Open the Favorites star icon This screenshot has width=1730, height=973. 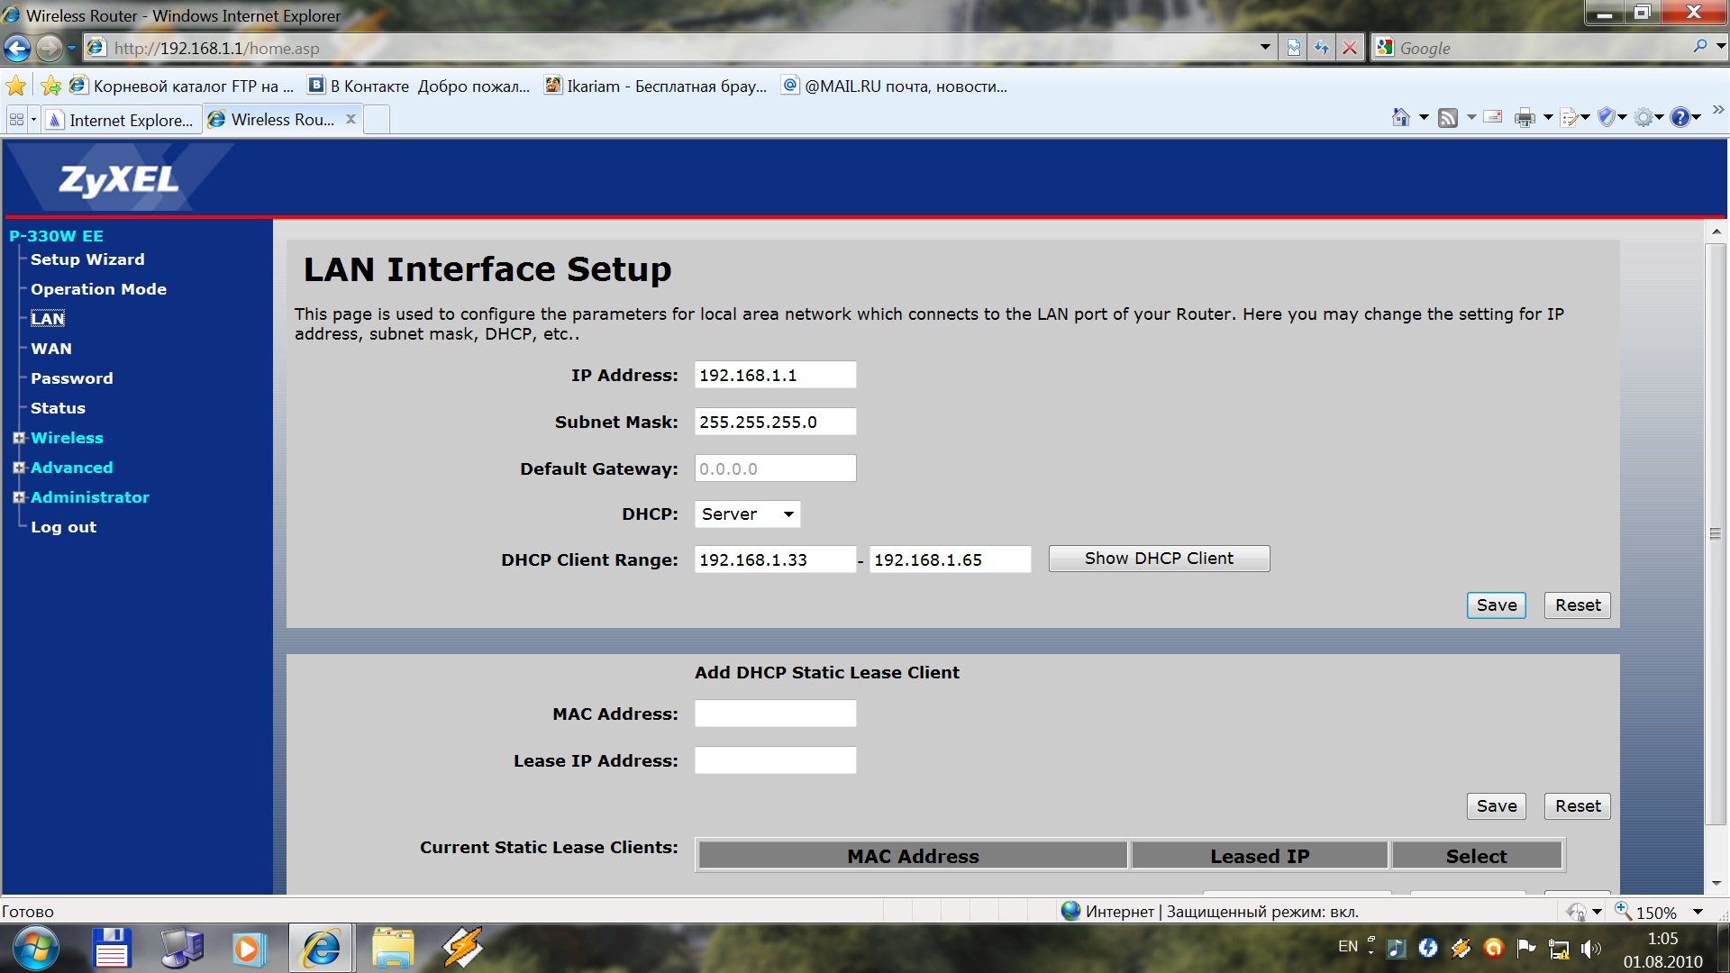click(x=15, y=86)
